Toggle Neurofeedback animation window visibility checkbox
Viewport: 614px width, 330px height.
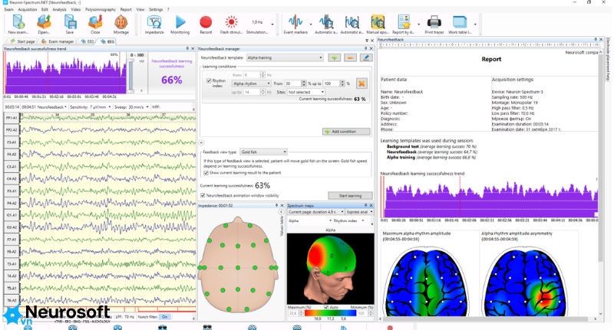pos(203,195)
